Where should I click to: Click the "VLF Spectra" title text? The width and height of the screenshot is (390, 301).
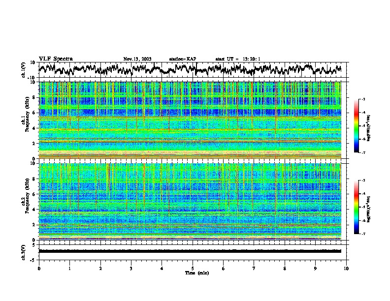56,59
